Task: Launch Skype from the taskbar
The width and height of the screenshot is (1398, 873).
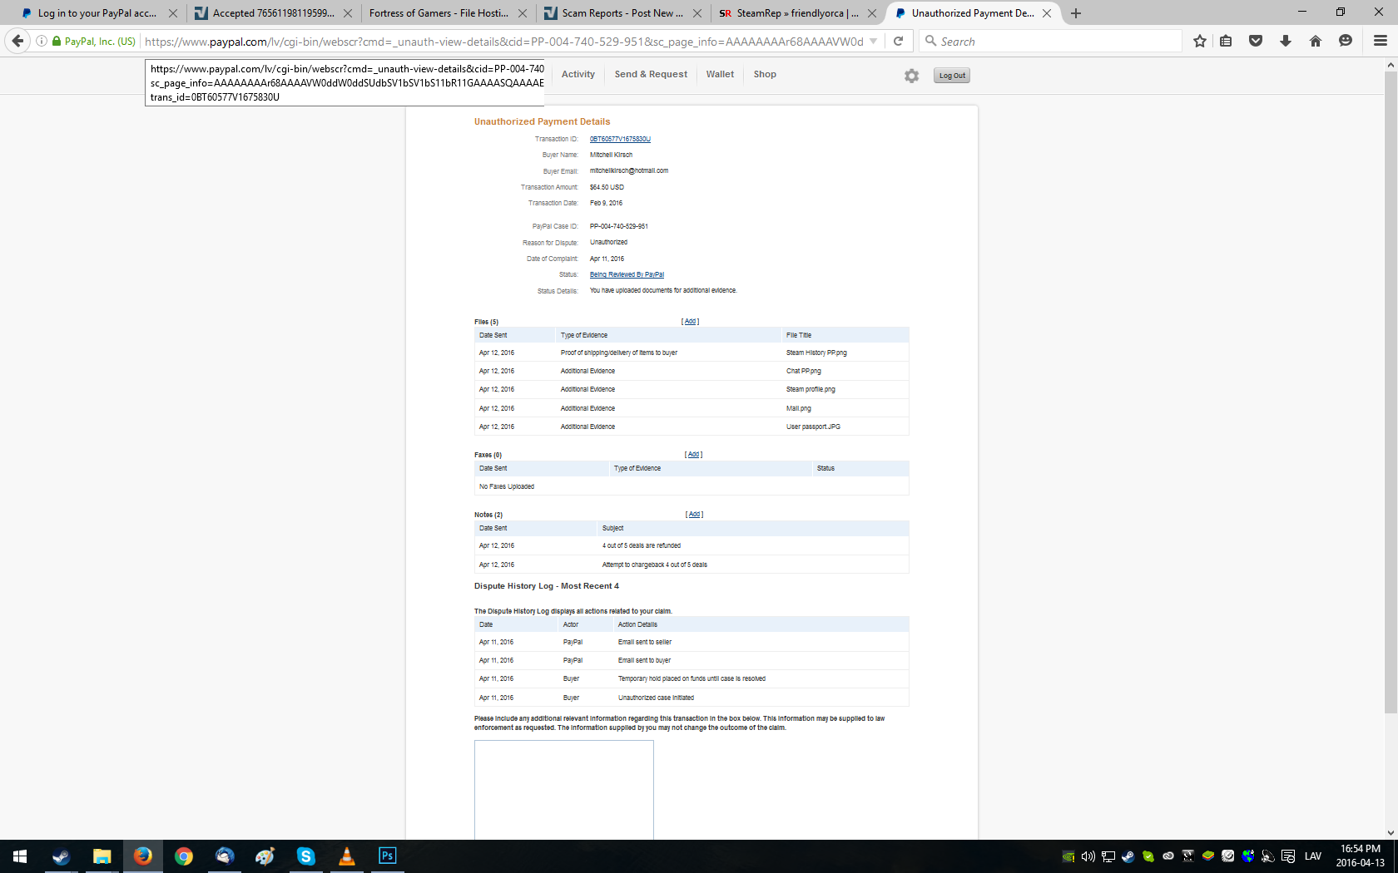Action: pos(305,856)
